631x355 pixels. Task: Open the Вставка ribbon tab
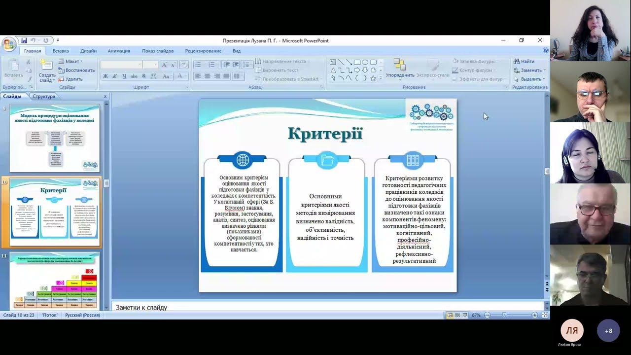[x=61, y=51]
